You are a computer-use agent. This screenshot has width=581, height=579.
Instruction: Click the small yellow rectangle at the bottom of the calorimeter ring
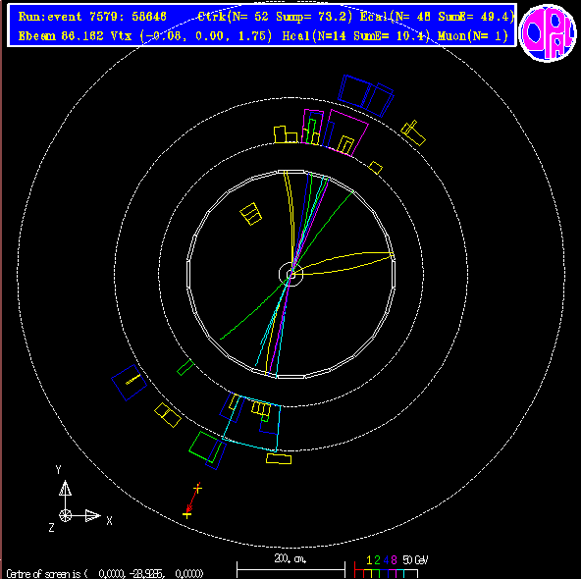pyautogui.click(x=279, y=458)
